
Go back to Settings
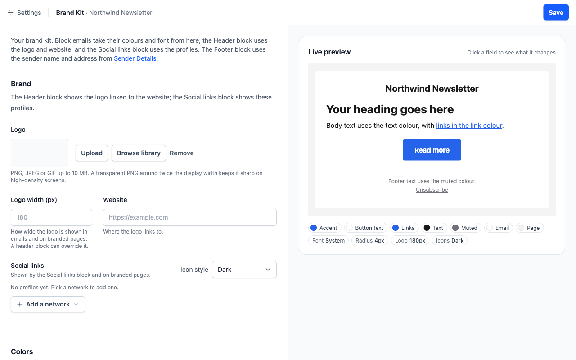coord(24,13)
